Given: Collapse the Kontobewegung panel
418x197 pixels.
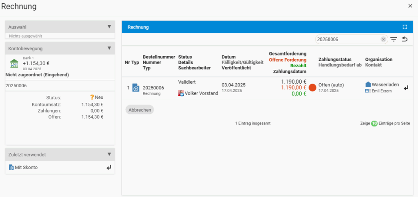Looking at the screenshot, I should 109,48.
